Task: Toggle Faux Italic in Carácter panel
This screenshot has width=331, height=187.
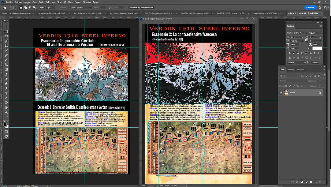Action: point(294,53)
